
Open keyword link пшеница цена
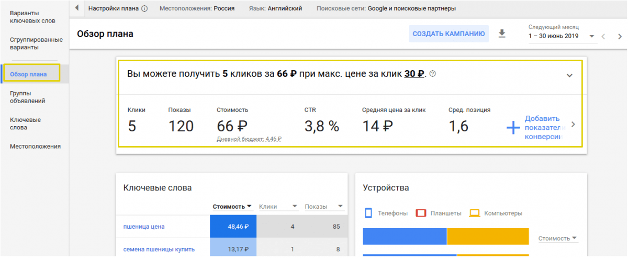coord(144,227)
